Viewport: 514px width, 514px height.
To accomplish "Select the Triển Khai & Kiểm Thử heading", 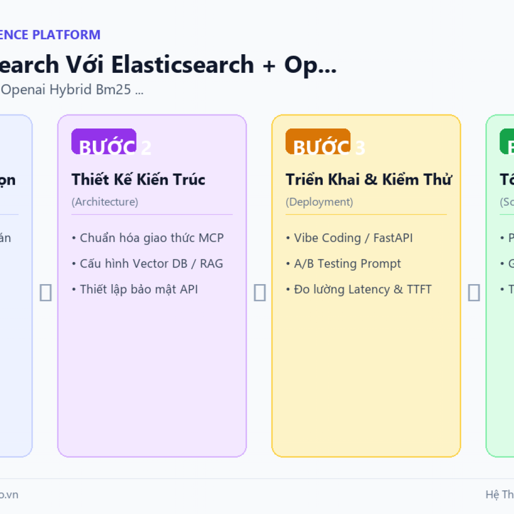I will point(369,180).
